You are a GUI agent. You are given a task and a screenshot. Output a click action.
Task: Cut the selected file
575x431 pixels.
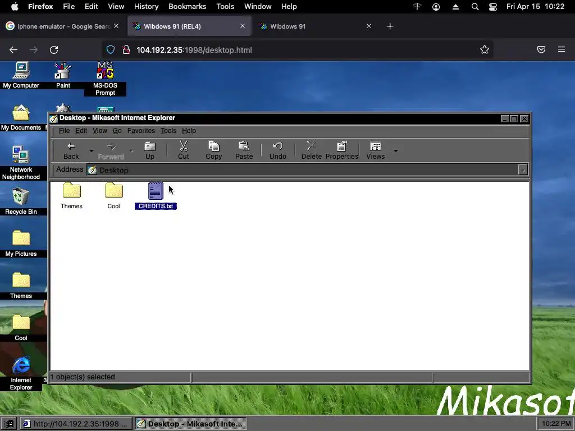tap(184, 150)
